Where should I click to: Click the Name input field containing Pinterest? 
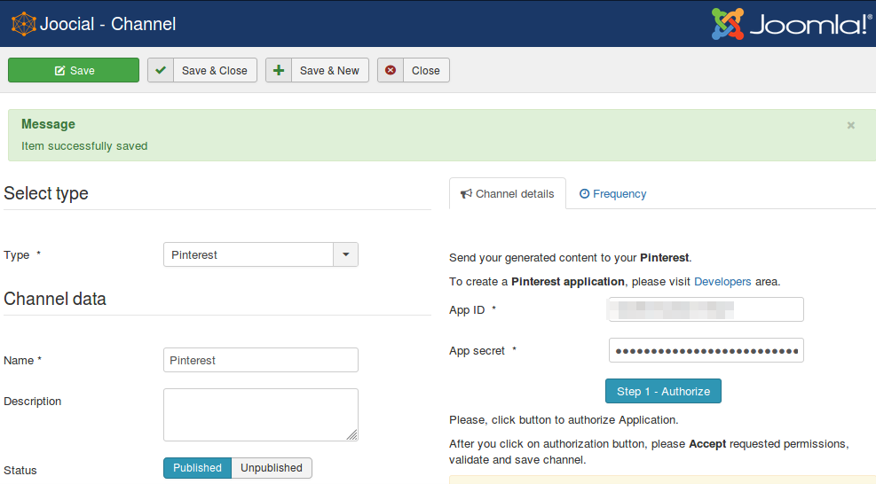[260, 360]
